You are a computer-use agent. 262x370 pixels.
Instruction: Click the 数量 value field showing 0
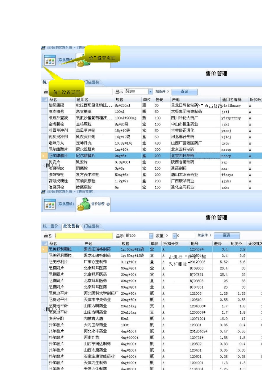point(186,236)
